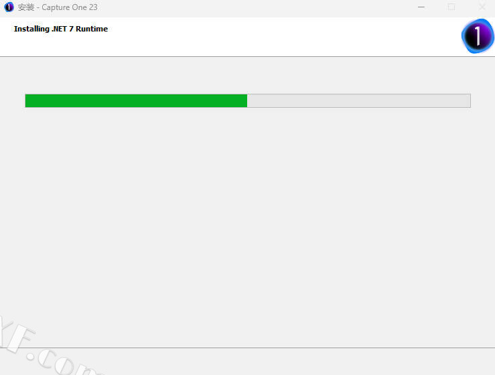Click the edge where green progress fill ends

pos(247,100)
